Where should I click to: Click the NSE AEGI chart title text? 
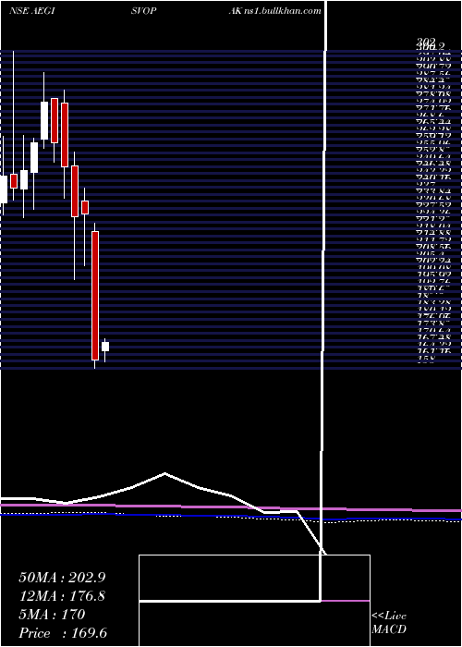[x=31, y=11]
